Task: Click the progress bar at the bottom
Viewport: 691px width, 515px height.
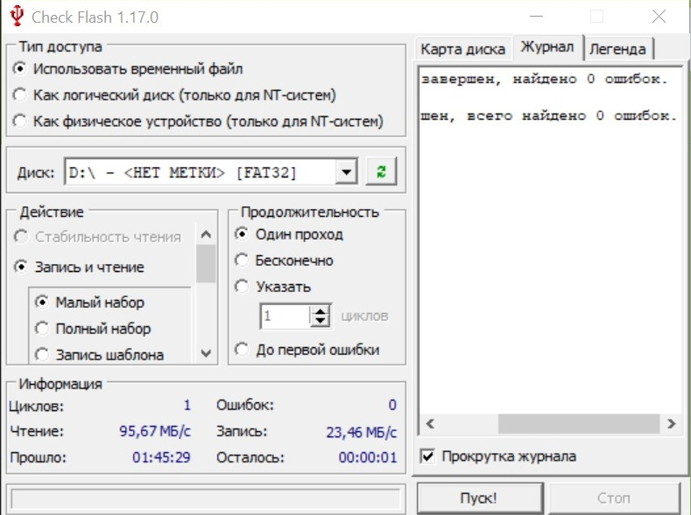Action: [x=205, y=499]
